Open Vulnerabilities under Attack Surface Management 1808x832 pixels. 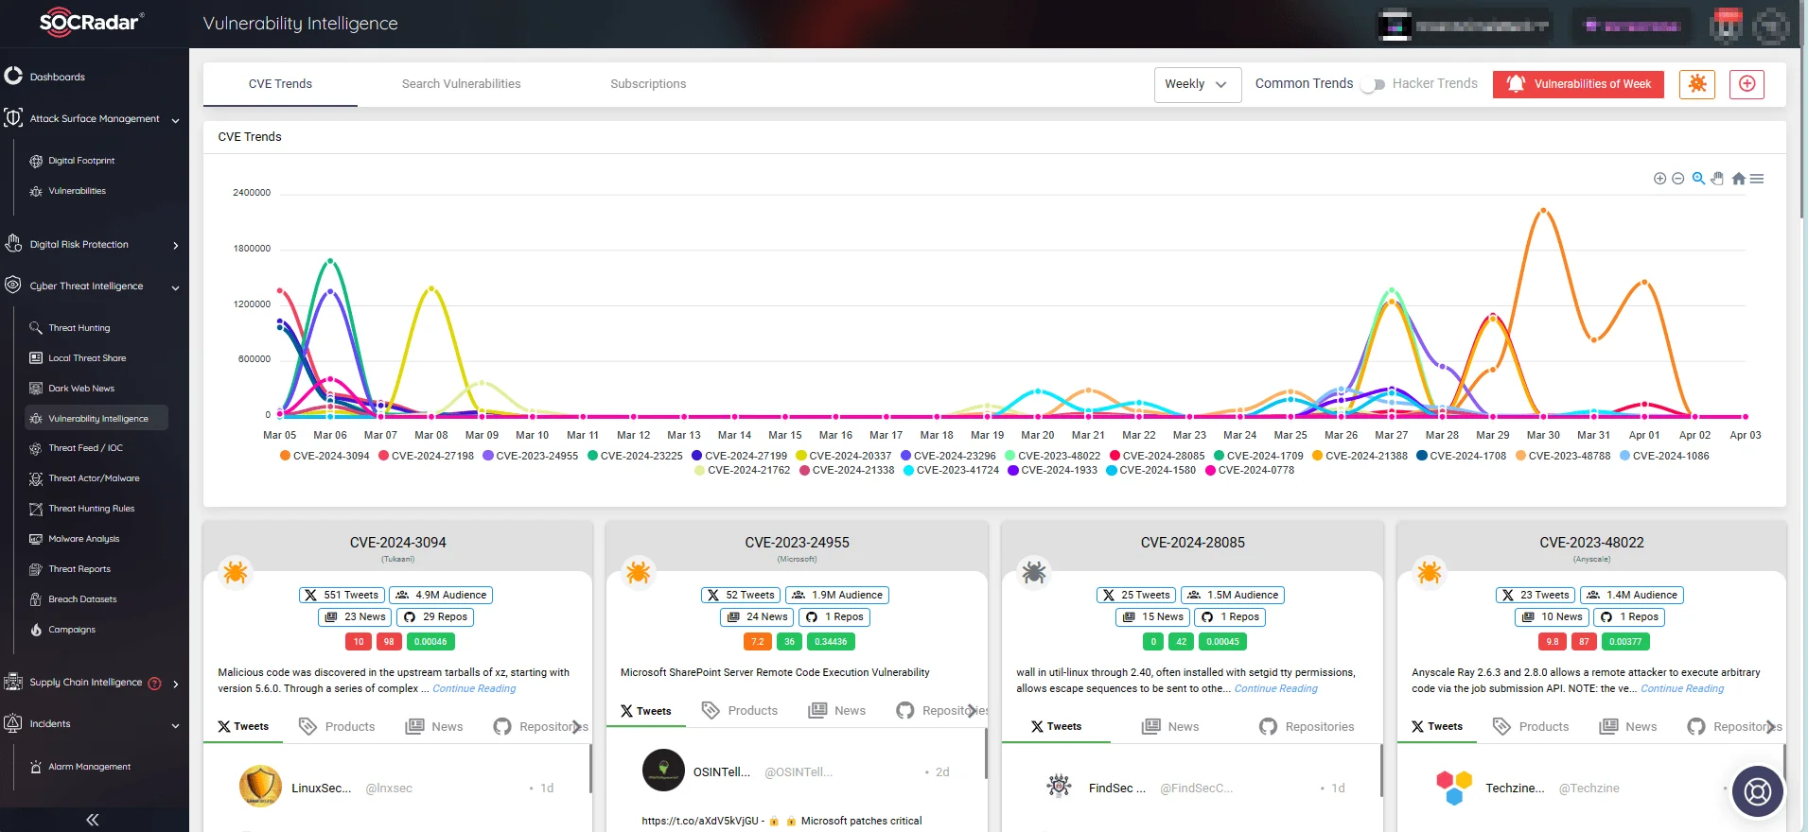77,191
